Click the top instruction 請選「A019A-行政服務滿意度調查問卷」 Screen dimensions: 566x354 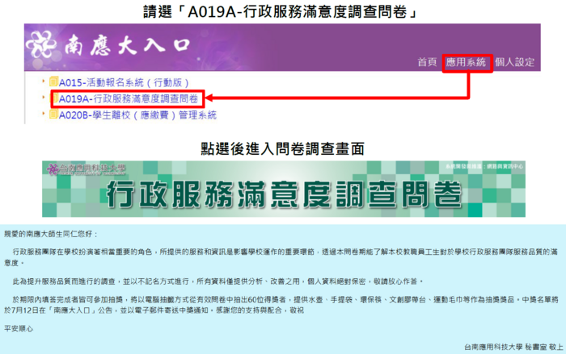tap(281, 12)
